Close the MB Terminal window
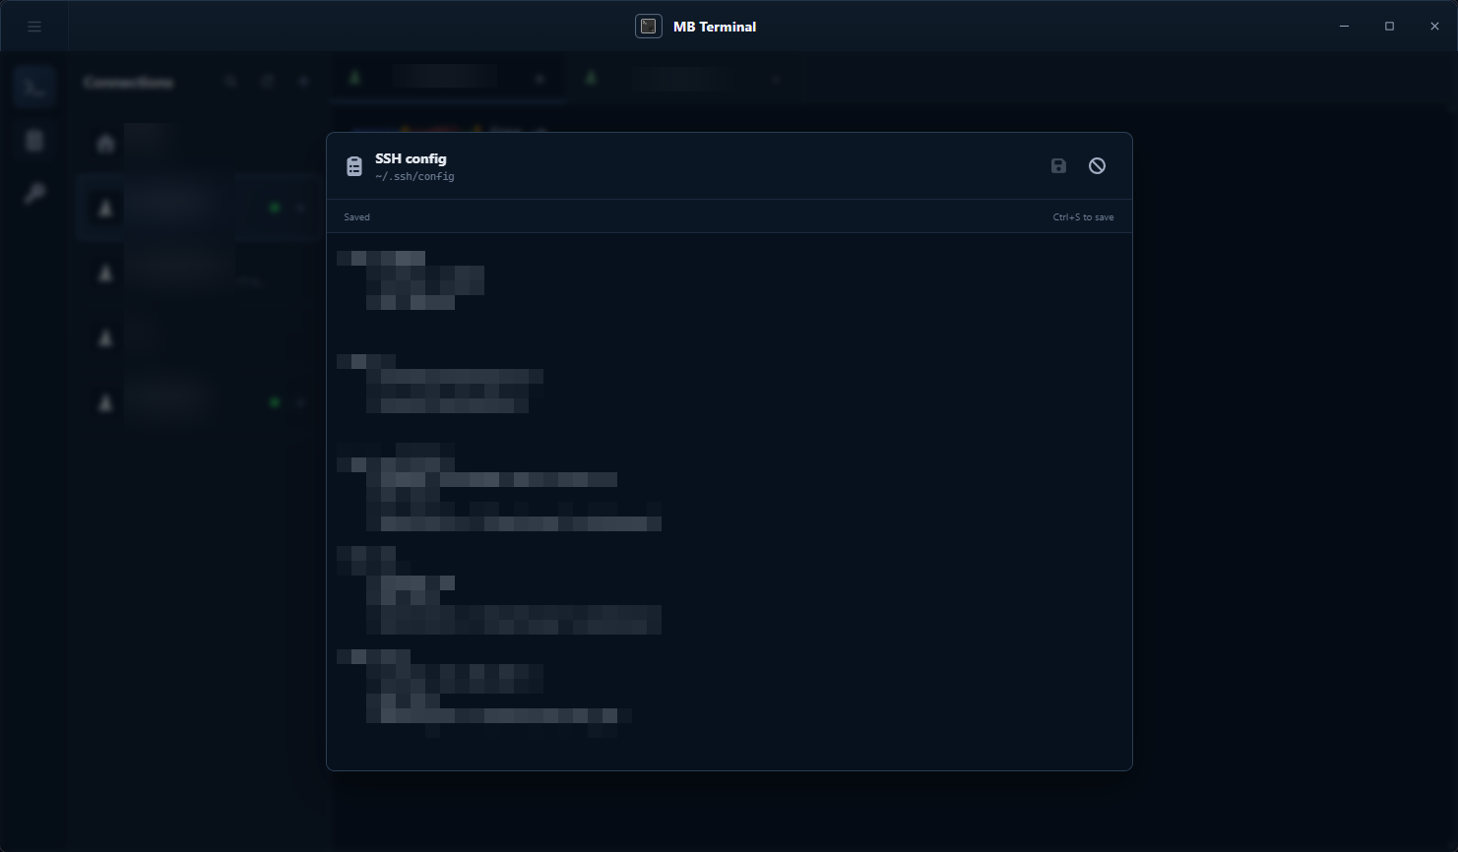This screenshot has height=852, width=1458. [x=1434, y=27]
